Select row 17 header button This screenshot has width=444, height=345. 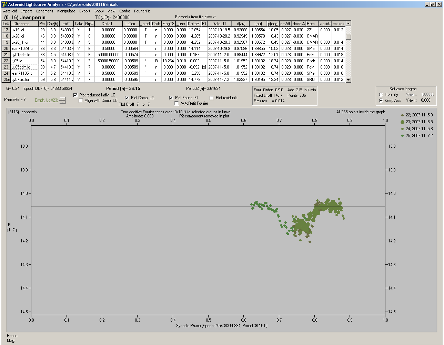click(x=6, y=30)
